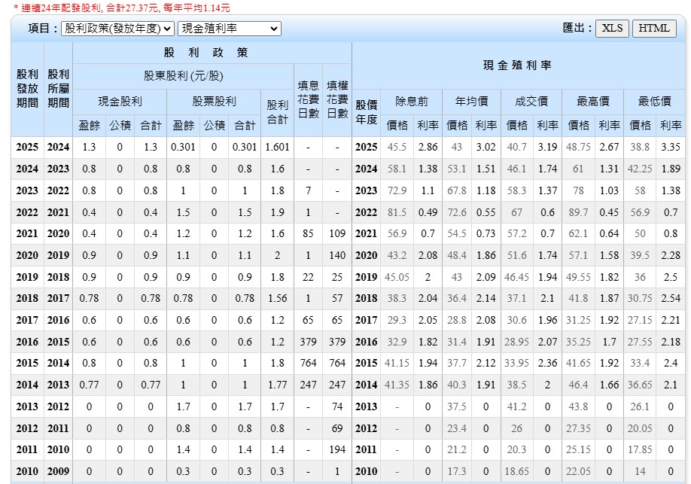
Task: Click the 股利發放期間 column header
Action: point(27,89)
